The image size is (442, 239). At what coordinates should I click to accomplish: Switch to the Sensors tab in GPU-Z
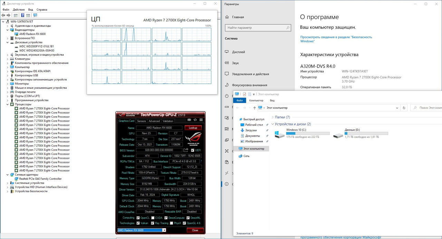(x=141, y=121)
